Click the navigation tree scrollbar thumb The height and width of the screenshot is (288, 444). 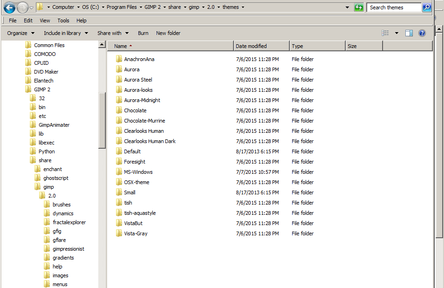pyautogui.click(x=102, y=120)
